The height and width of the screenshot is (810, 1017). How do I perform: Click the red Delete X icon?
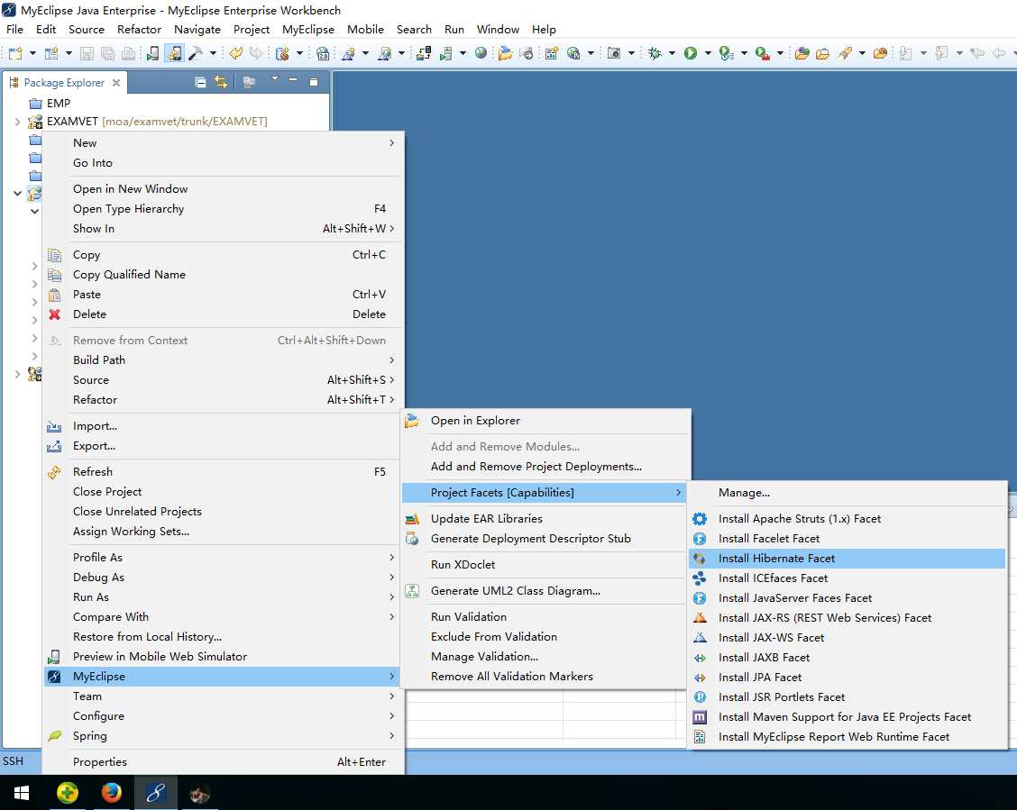[x=54, y=314]
